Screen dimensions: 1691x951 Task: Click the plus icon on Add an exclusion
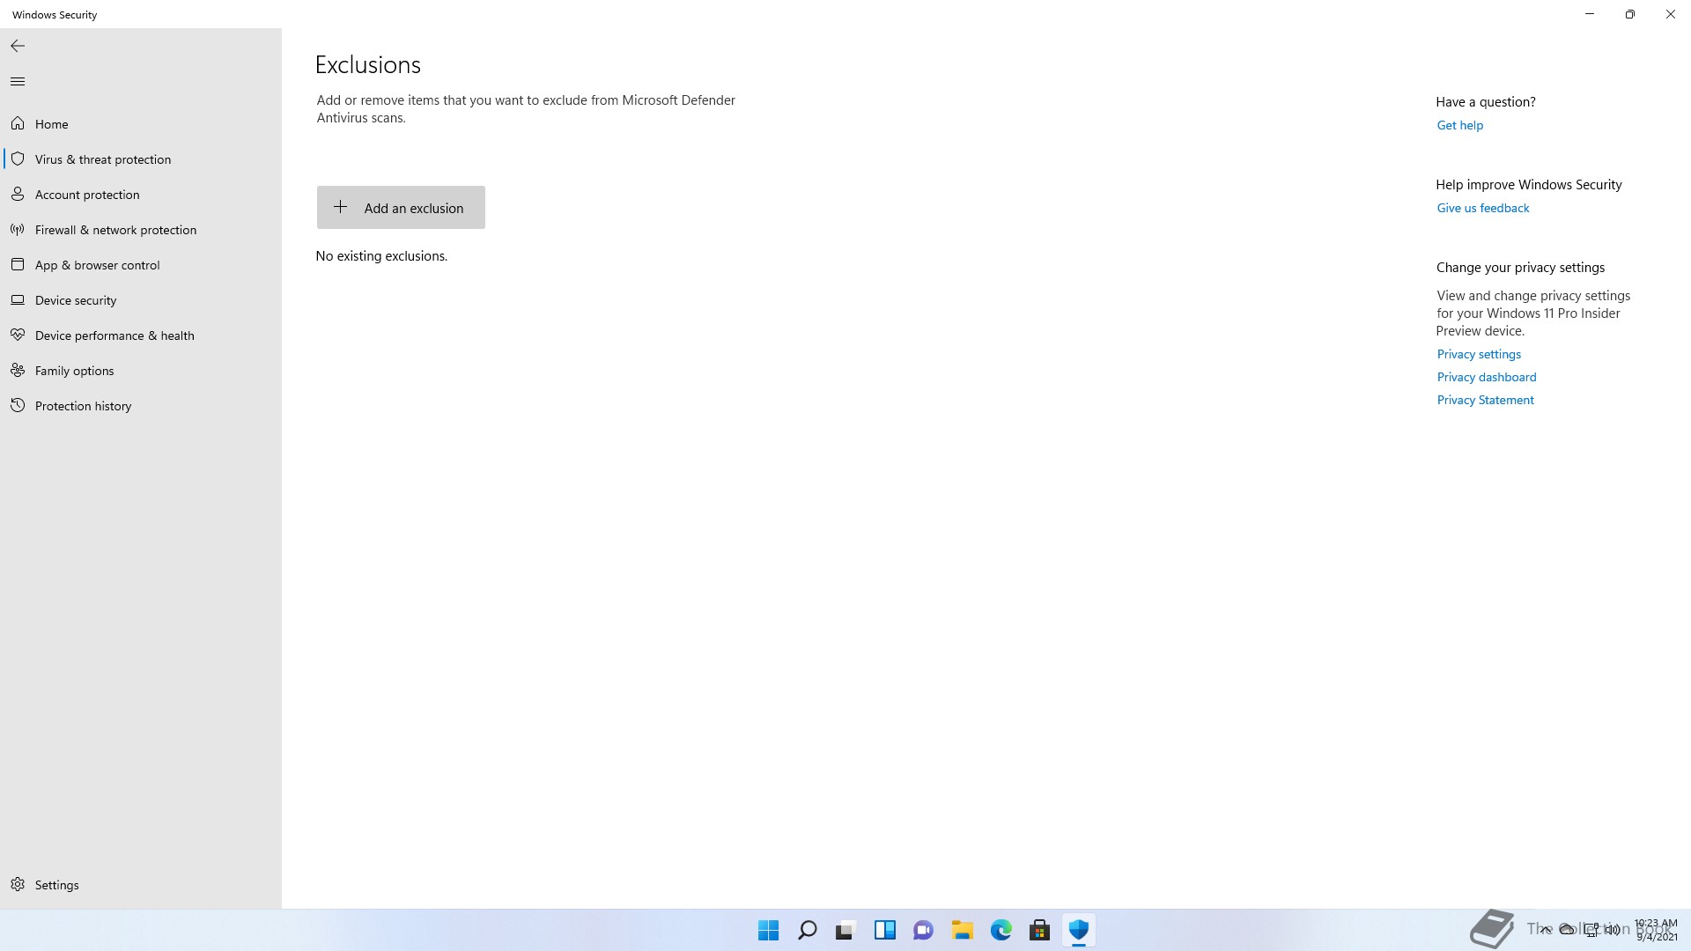coord(340,207)
